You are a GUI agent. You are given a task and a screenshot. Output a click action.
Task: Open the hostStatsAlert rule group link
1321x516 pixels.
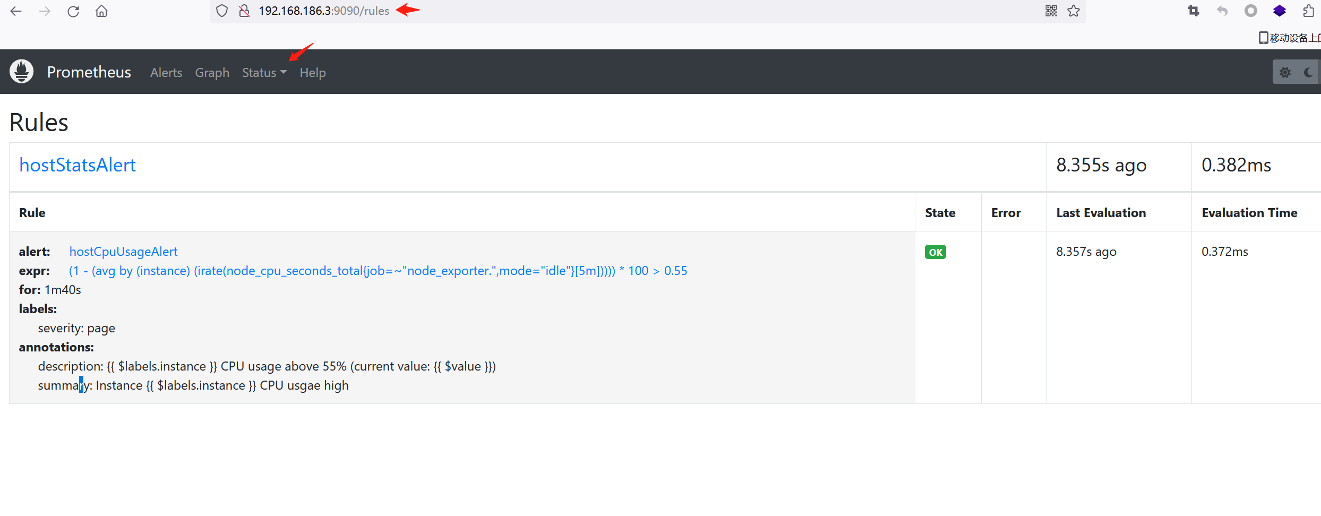78,165
